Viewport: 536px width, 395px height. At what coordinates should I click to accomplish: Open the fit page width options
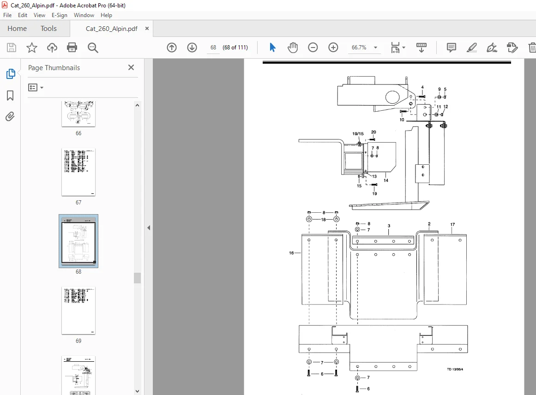pyautogui.click(x=395, y=48)
